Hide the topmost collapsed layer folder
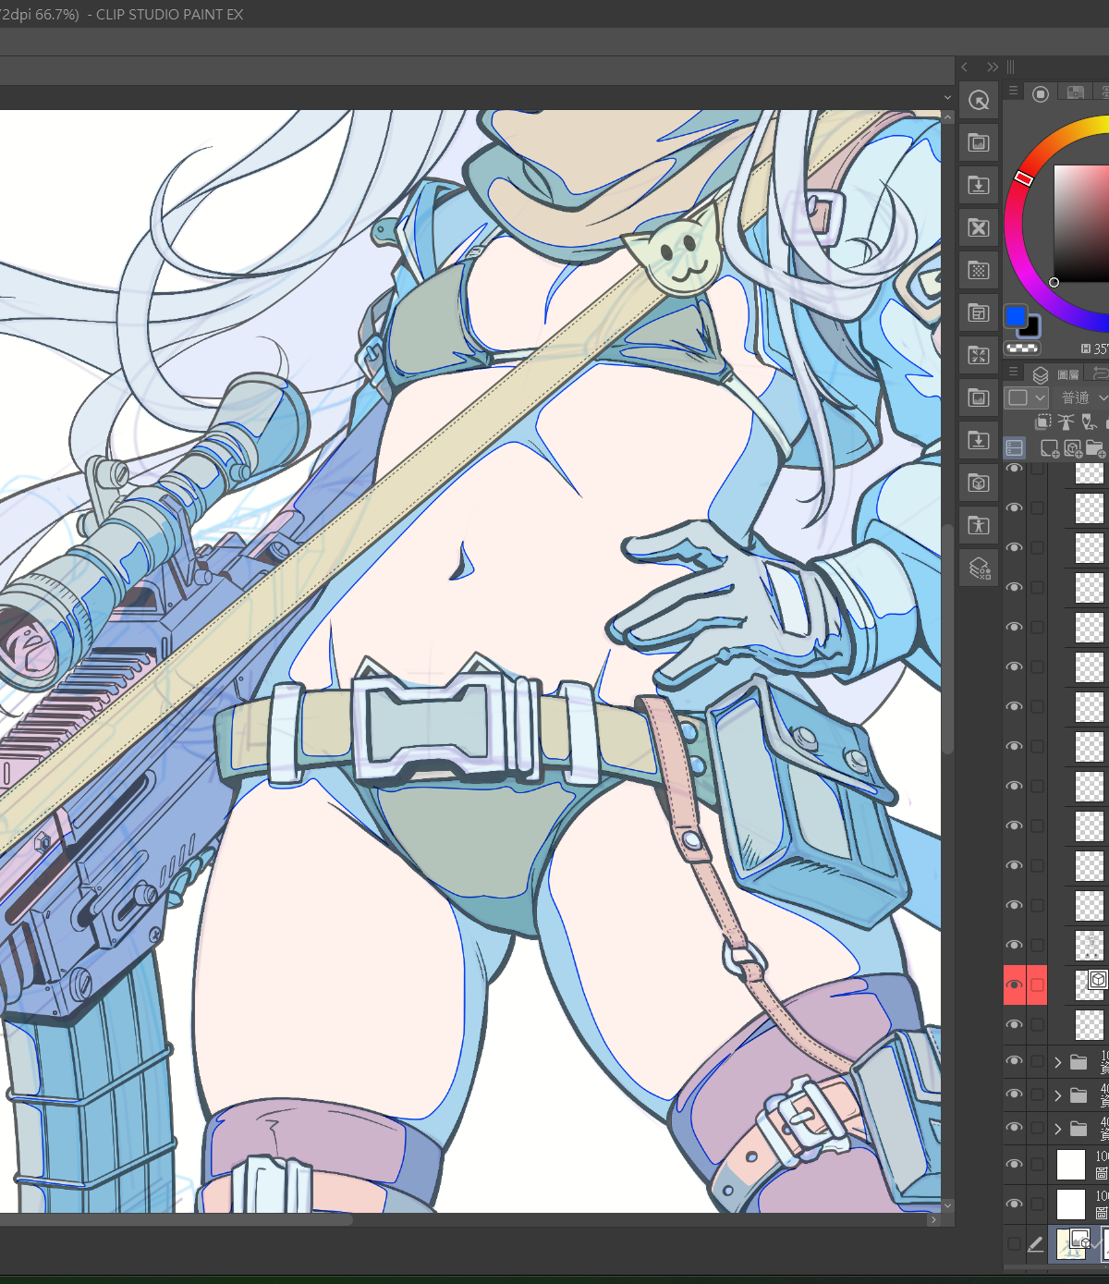1109x1284 pixels. click(1014, 1061)
